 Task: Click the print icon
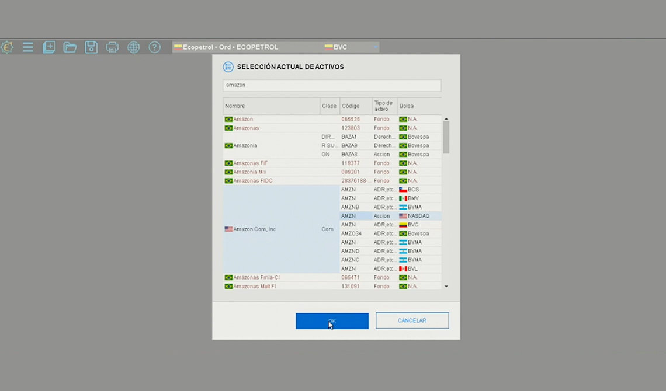pos(112,47)
